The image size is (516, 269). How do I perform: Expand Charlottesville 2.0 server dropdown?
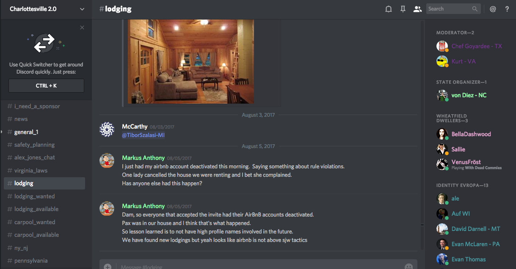click(x=82, y=9)
